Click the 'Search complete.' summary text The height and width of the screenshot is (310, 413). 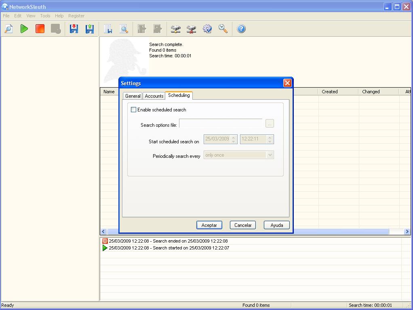tap(166, 44)
